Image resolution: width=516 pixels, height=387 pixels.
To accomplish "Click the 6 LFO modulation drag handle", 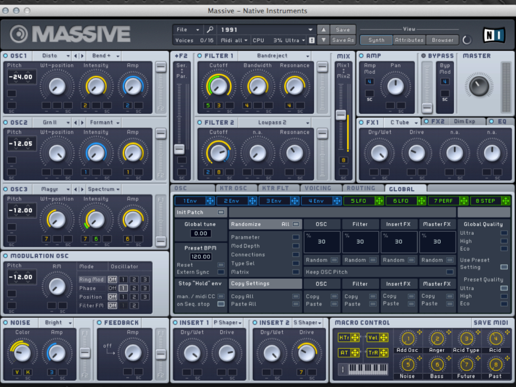I will tap(421, 201).
